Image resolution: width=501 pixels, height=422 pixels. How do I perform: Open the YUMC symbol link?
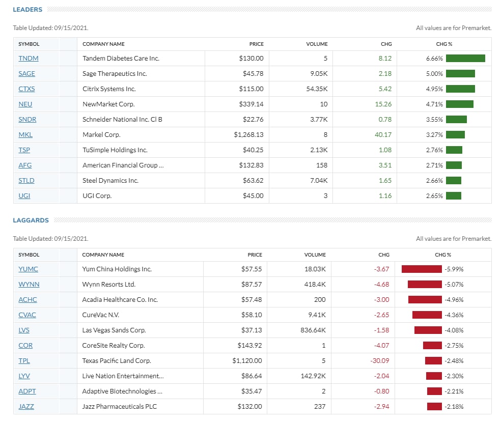pyautogui.click(x=28, y=269)
